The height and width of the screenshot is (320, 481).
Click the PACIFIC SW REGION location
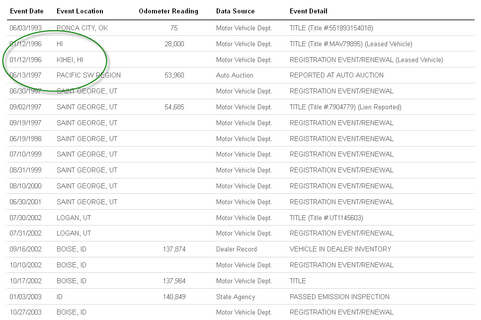tap(88, 76)
